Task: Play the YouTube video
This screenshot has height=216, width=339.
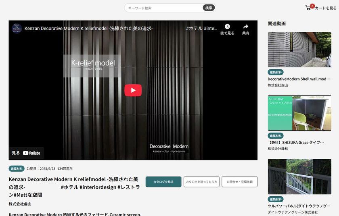Action: click(x=133, y=90)
